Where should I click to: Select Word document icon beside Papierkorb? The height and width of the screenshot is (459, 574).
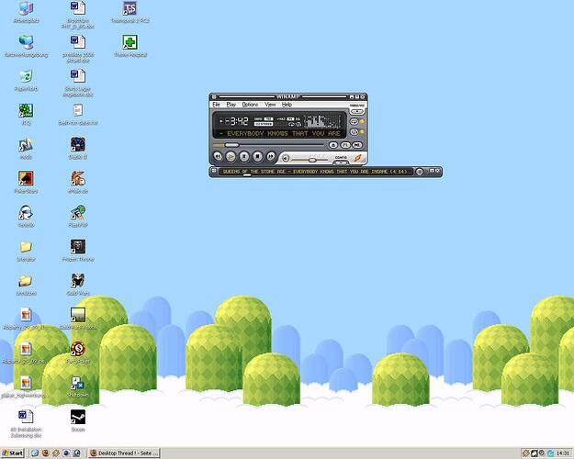pyautogui.click(x=78, y=84)
